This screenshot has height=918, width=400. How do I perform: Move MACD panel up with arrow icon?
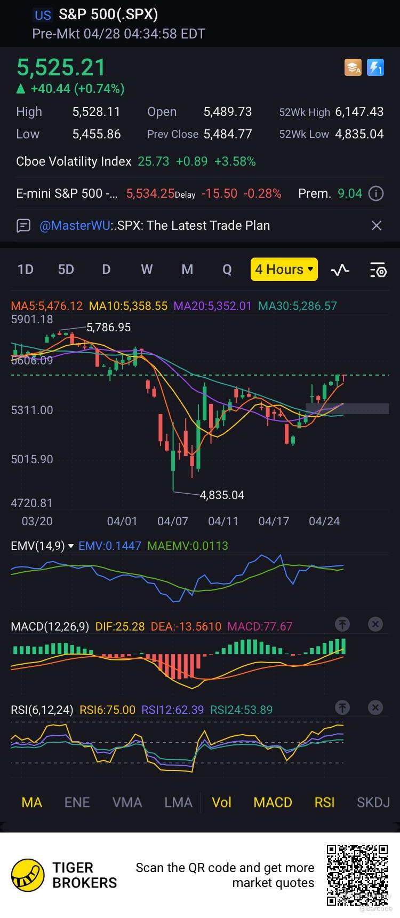(342, 624)
